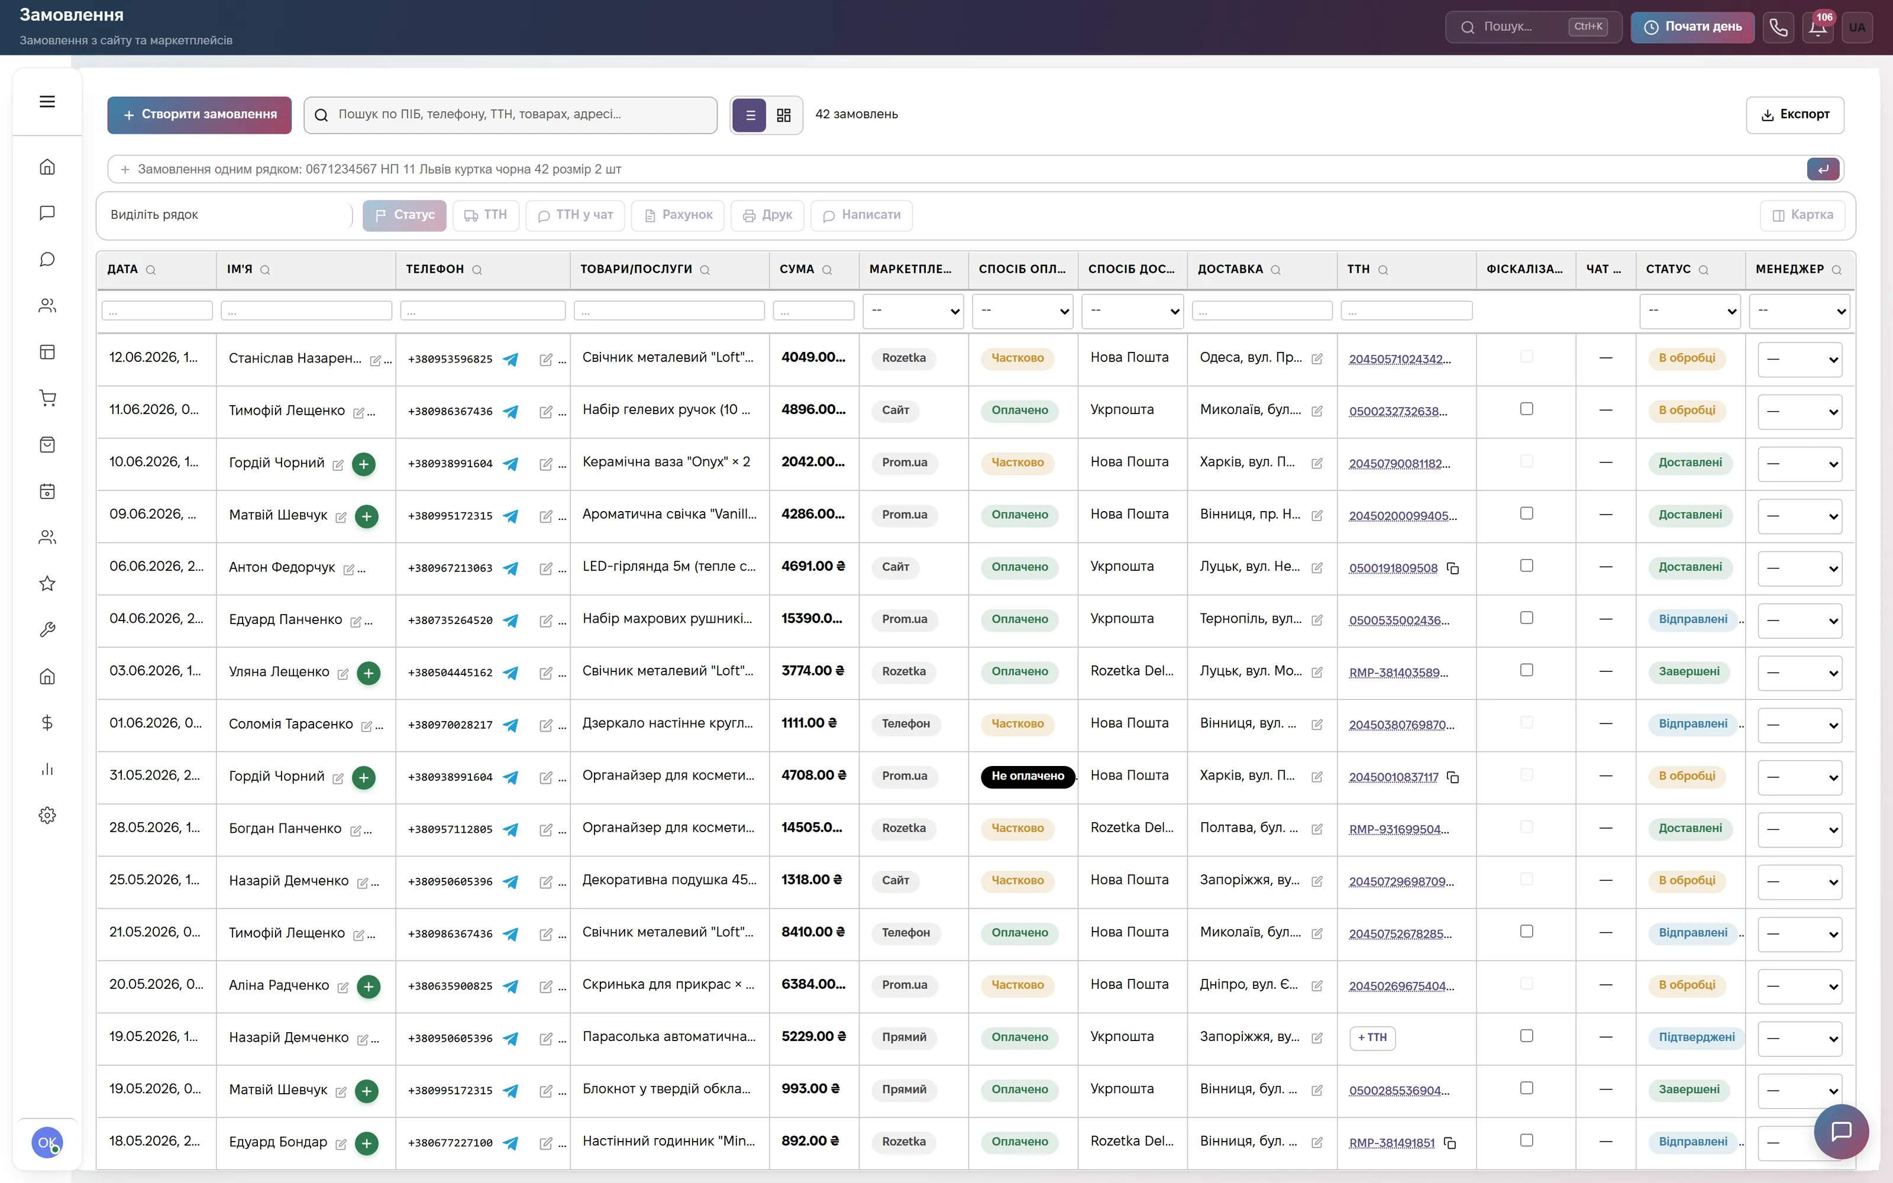Screen dimensions: 1893x1183
Task: Tick fiscalization checkbox for Антон Федорчук row
Action: (x=1526, y=565)
